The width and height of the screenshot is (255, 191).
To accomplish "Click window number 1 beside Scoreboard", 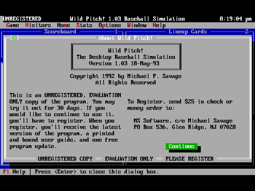I will point(116,32).
